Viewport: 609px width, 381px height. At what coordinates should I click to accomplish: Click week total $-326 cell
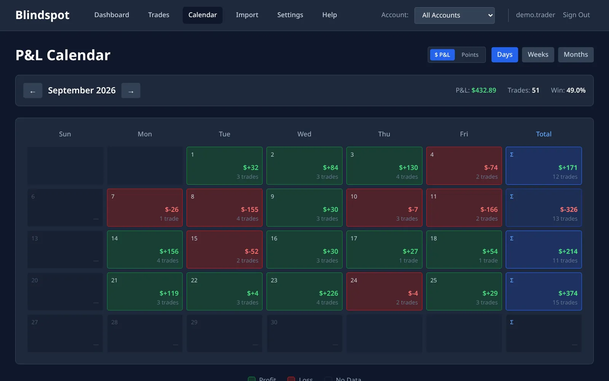(x=544, y=208)
